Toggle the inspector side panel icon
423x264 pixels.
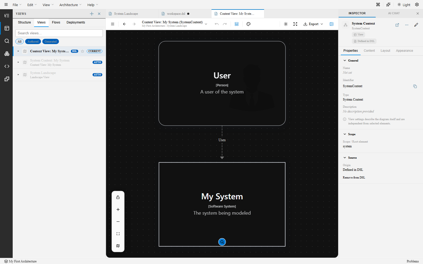coord(332,24)
